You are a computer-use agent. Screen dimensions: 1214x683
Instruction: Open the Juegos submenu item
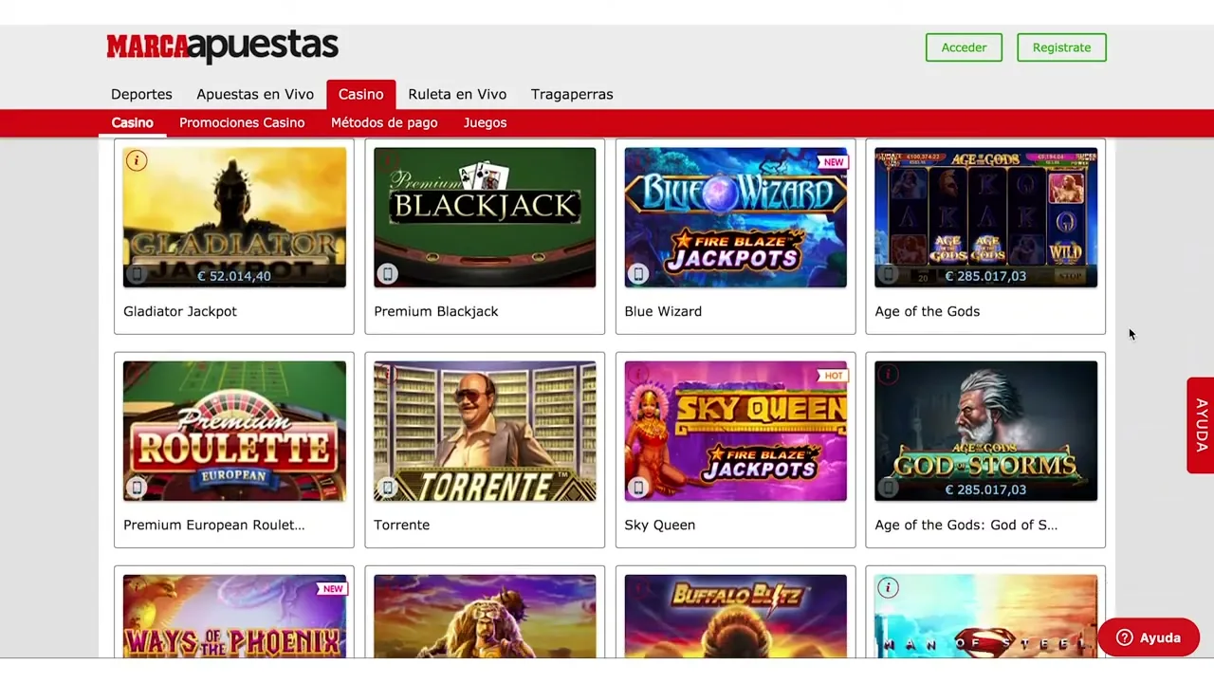click(485, 122)
